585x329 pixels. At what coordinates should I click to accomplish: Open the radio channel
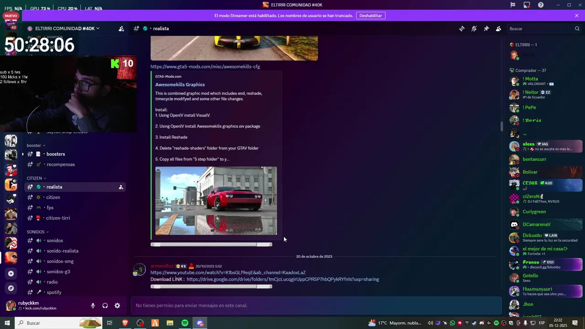point(75,282)
